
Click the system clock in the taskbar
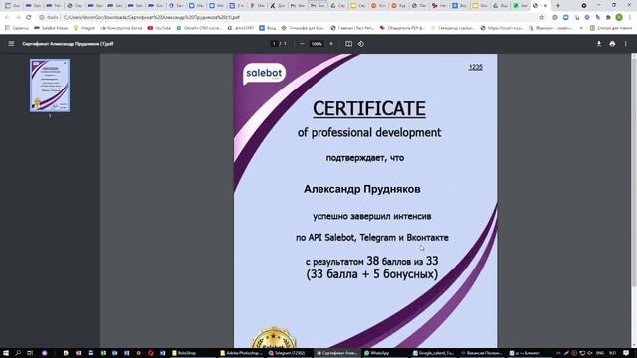tap(613, 353)
